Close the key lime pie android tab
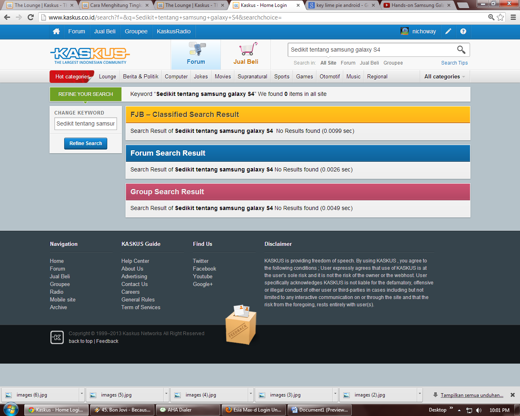Screen dimensions: 520x416 pos(373,5)
